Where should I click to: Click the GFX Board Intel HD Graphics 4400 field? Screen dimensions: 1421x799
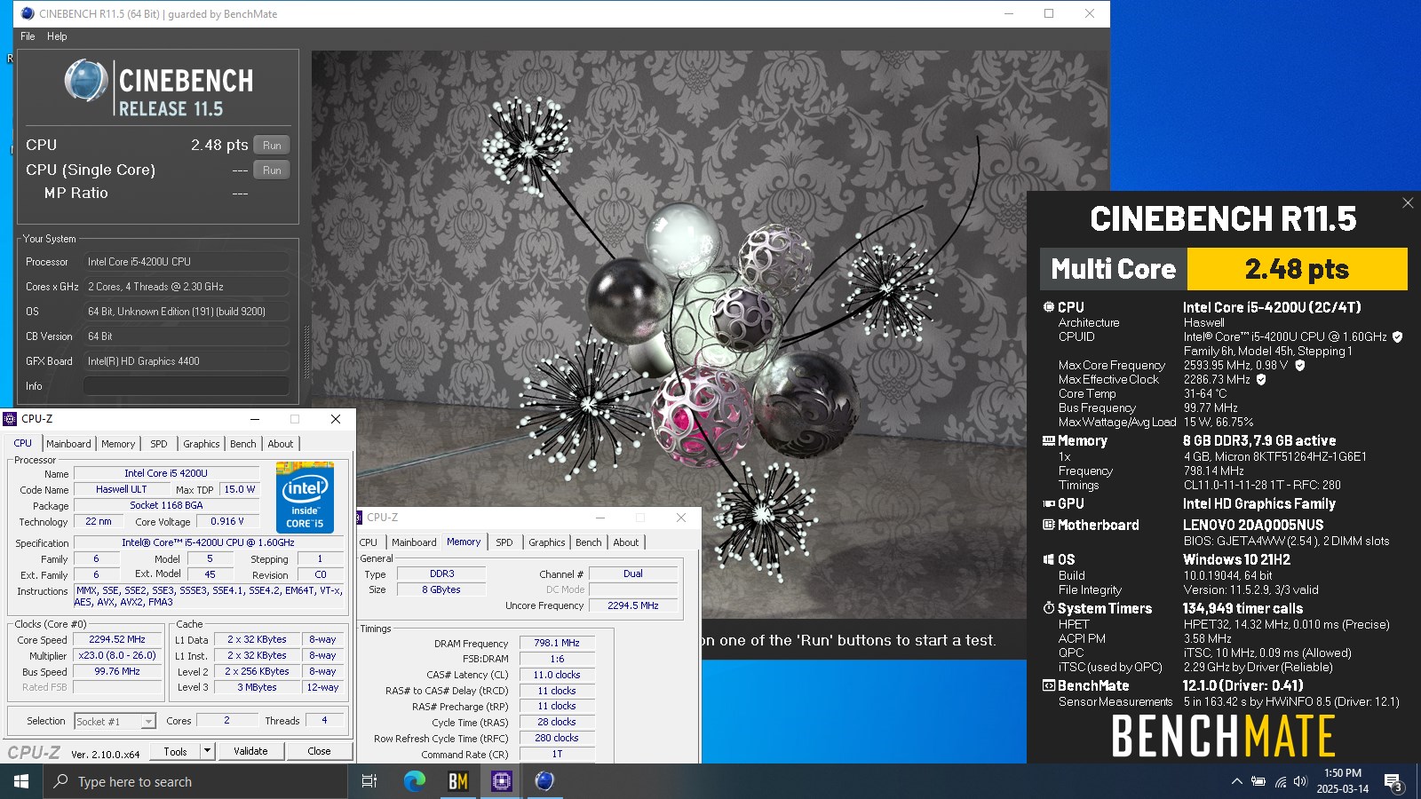point(187,361)
